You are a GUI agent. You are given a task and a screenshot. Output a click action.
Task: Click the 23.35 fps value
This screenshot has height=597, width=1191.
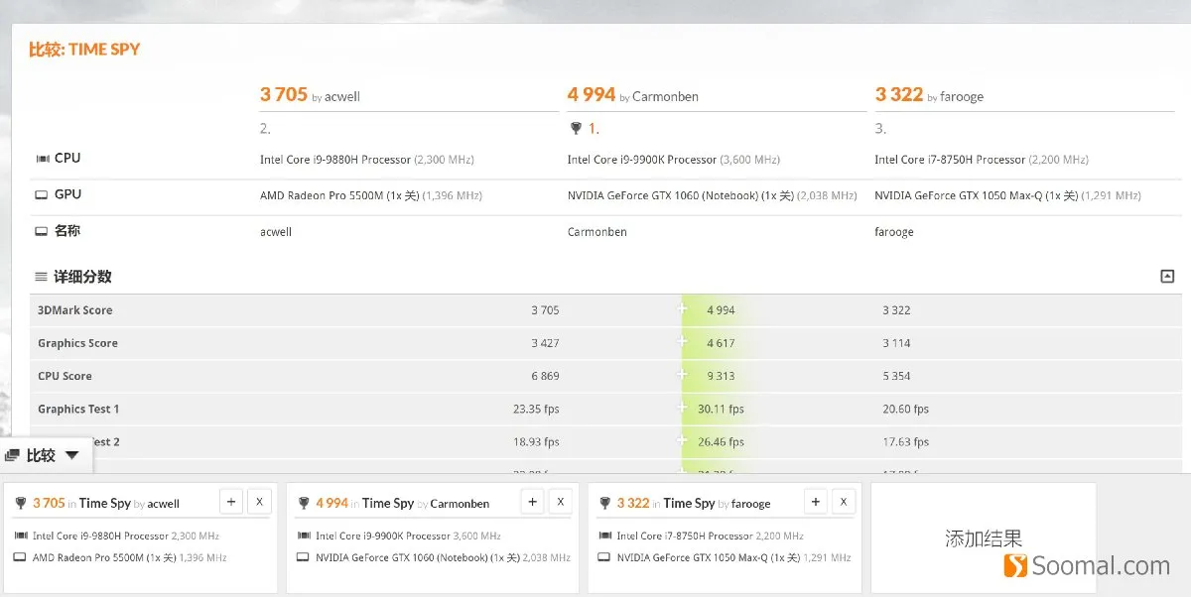536,409
